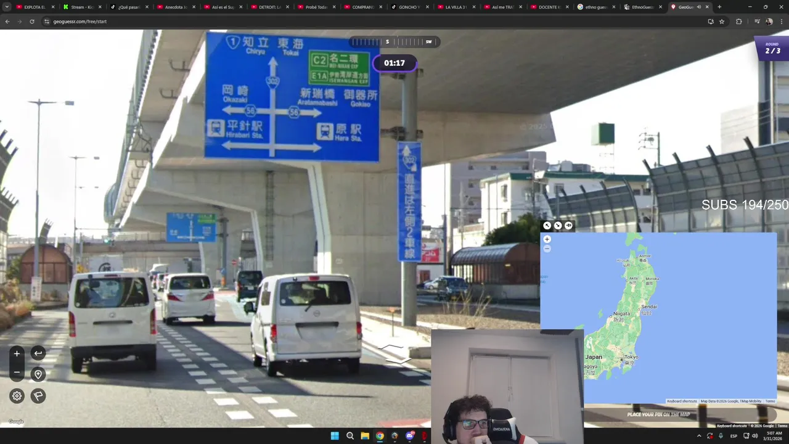View site information for geoguessr.com
Screen dimensions: 789x444
(47, 22)
